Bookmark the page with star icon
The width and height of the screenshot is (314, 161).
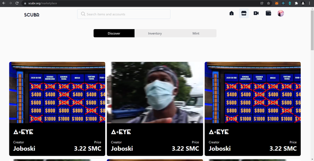pyautogui.click(x=268, y=3)
